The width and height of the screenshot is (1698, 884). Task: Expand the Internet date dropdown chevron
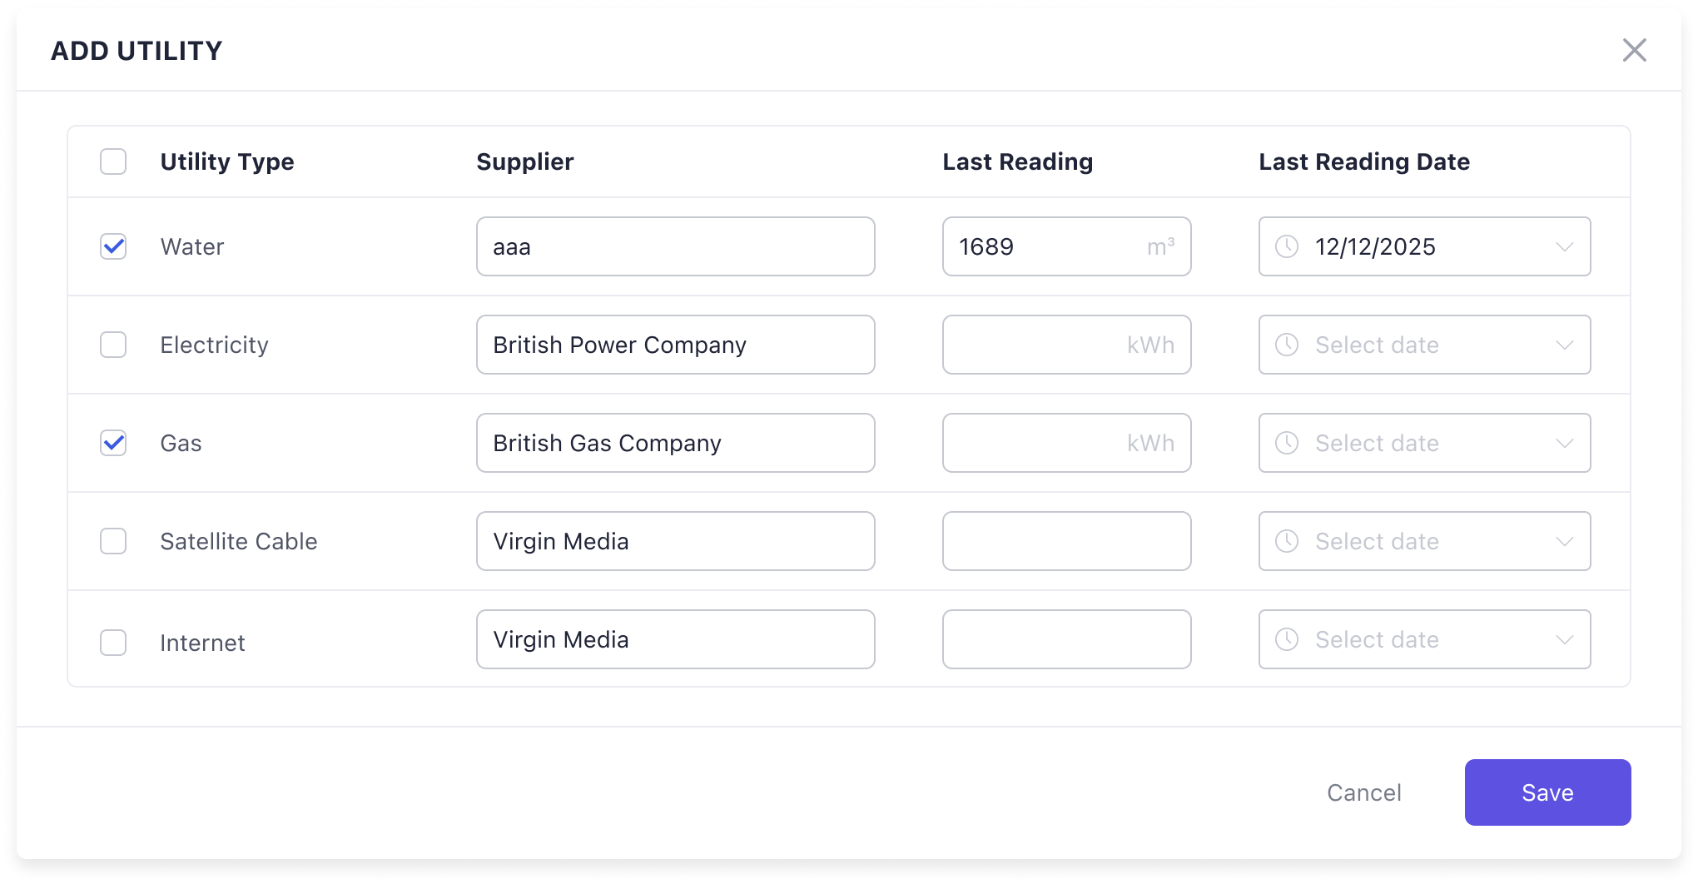1565,639
